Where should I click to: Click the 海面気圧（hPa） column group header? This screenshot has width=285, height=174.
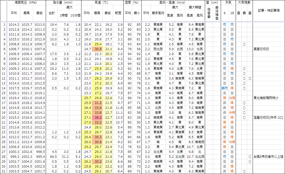tap(27, 3)
